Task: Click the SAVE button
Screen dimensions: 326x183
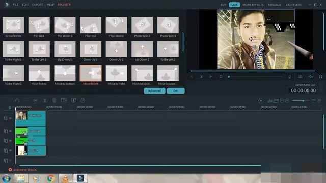Action: [234, 5]
